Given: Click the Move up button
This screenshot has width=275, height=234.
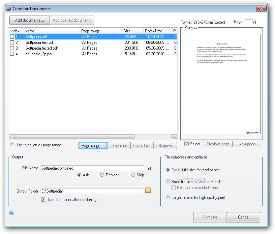Looking at the screenshot, I should point(119,146).
